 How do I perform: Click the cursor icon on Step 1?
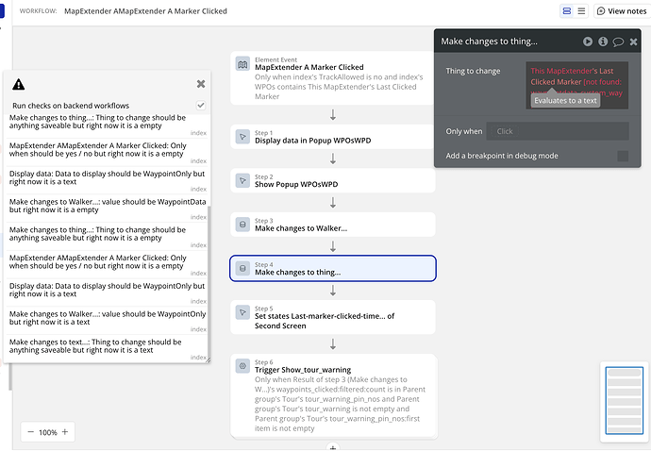click(x=242, y=137)
